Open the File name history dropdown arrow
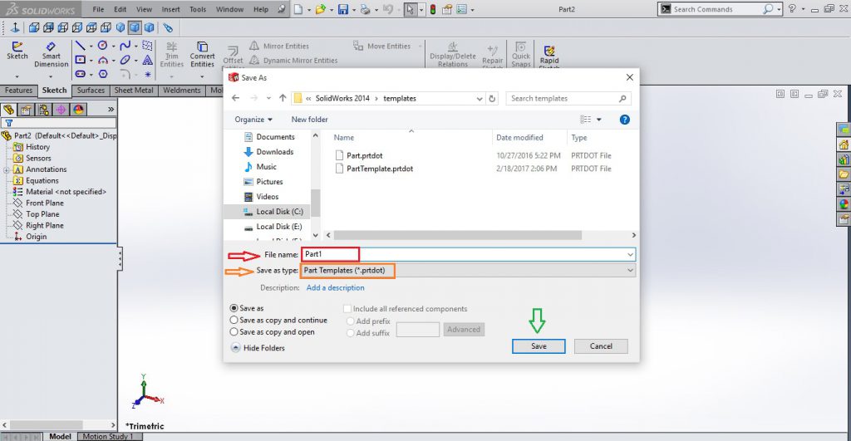 [x=630, y=254]
